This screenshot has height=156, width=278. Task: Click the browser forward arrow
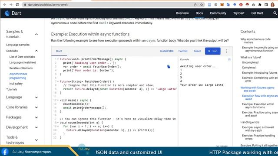(11, 5)
